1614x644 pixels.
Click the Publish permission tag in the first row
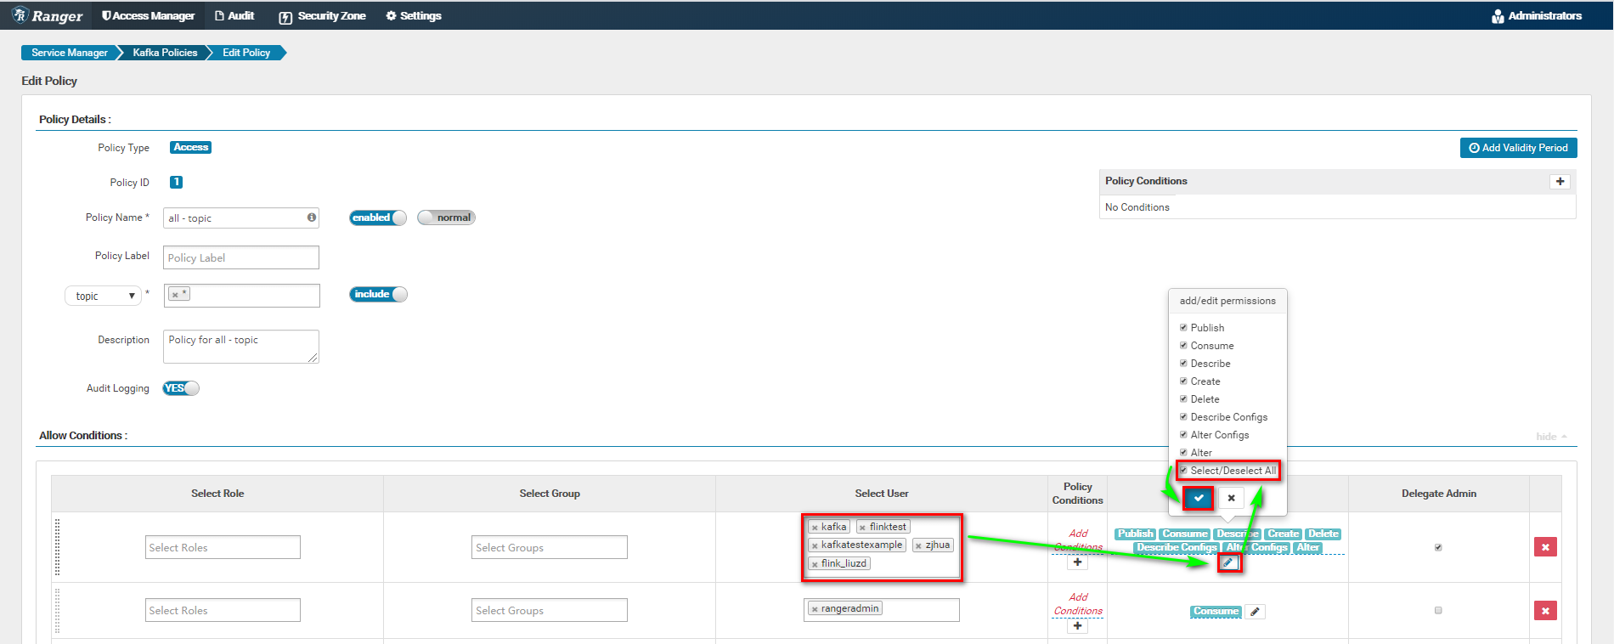point(1135,534)
